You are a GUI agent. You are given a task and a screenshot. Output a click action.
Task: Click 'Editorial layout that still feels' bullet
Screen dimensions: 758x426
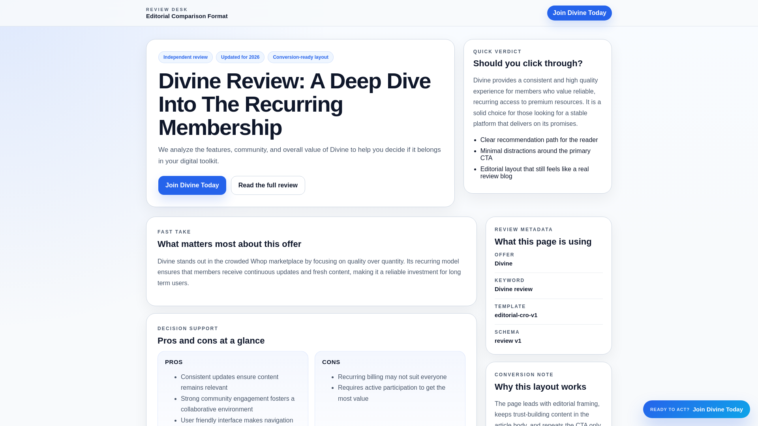pos(535,173)
